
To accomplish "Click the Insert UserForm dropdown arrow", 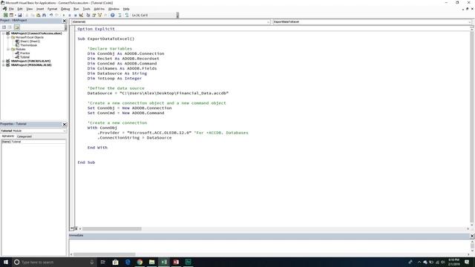I will coord(15,15).
